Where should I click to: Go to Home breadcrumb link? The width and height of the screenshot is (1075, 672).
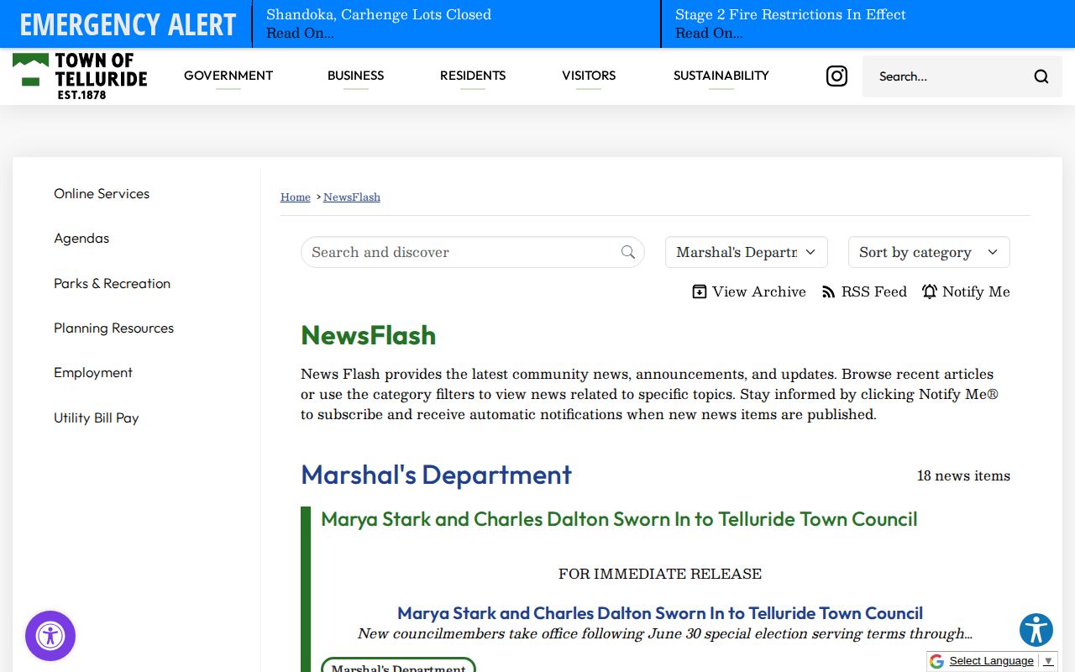click(296, 197)
